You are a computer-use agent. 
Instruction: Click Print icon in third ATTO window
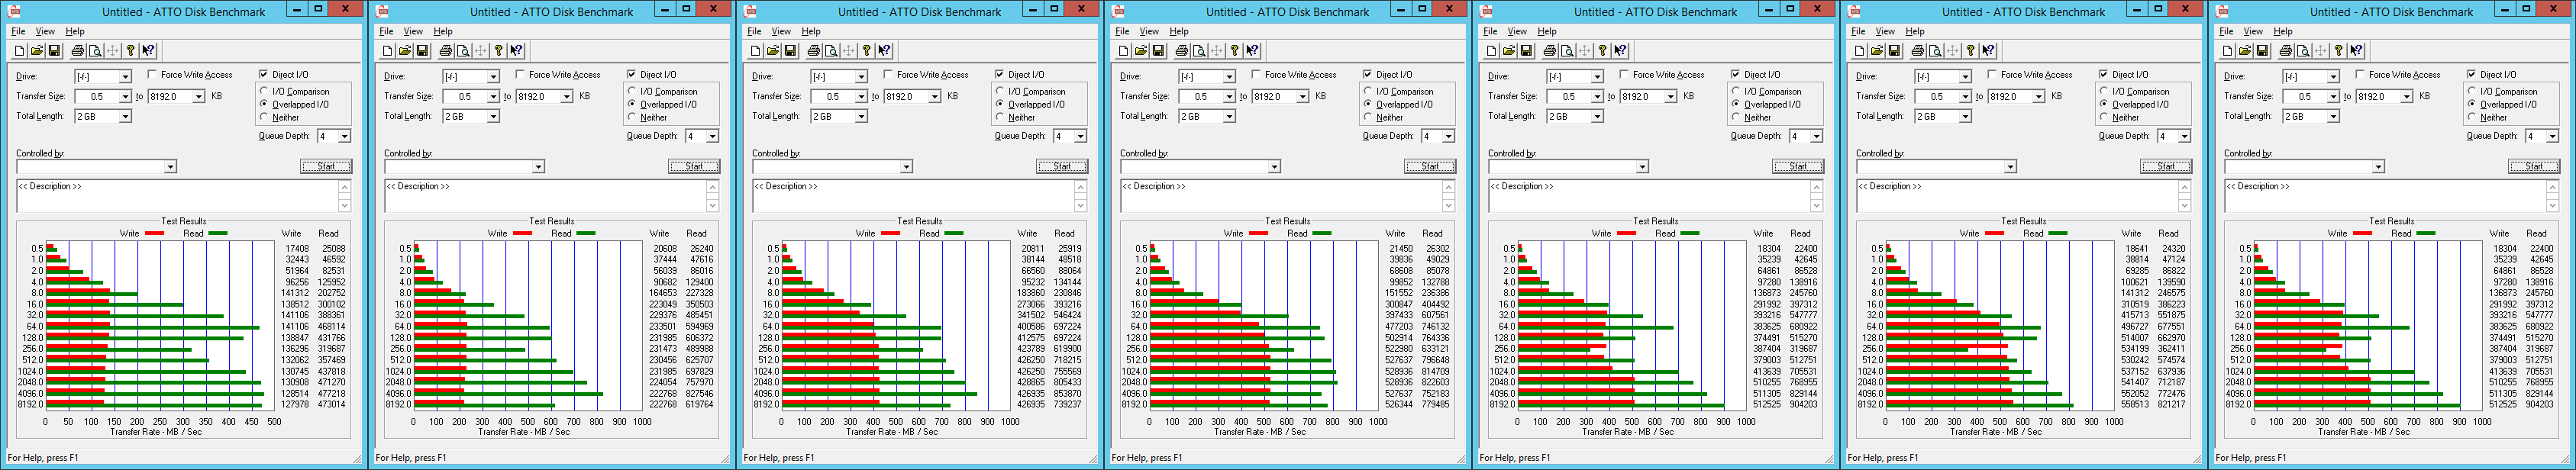(x=814, y=51)
